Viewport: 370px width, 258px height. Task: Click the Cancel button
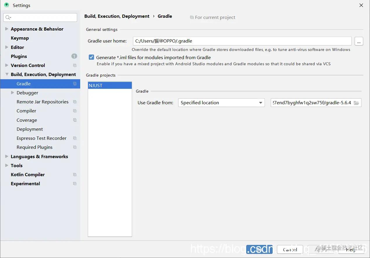[x=290, y=250]
